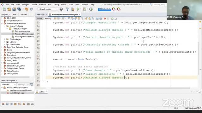Viewport: 202px width, 113px height.
Task: Toggle sort by name in Navigator
Action: pos(28,104)
